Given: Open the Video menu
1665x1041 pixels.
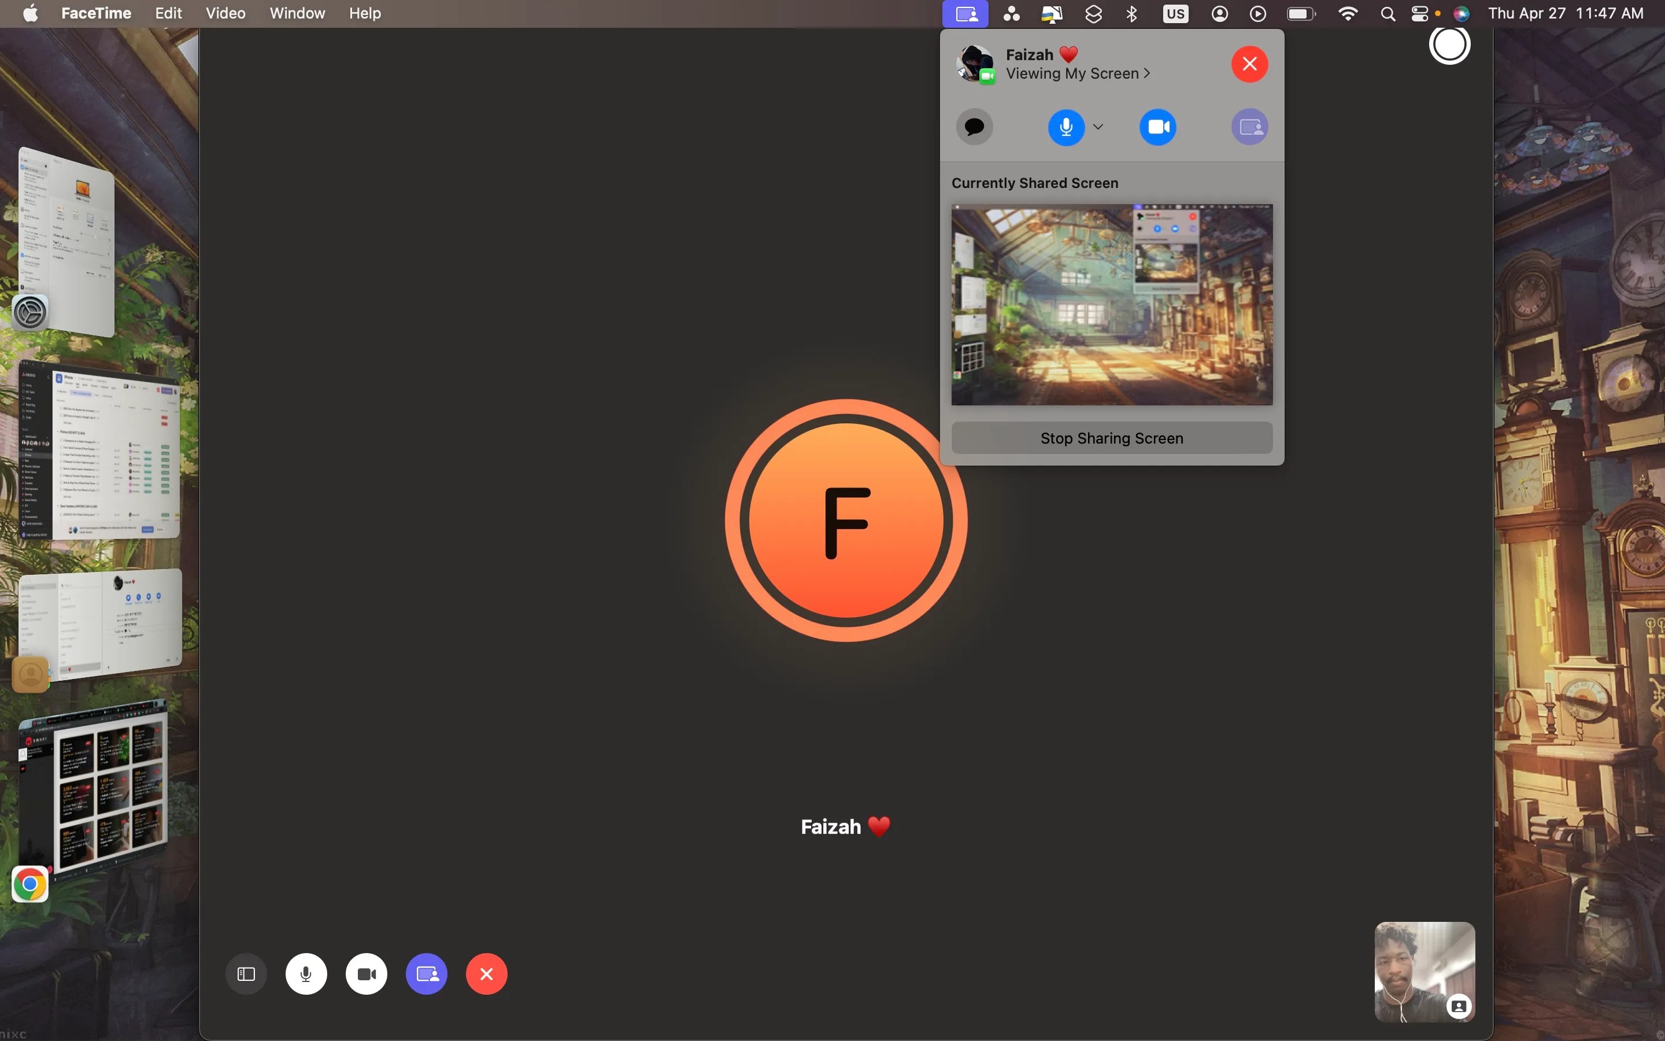Looking at the screenshot, I should coord(224,13).
